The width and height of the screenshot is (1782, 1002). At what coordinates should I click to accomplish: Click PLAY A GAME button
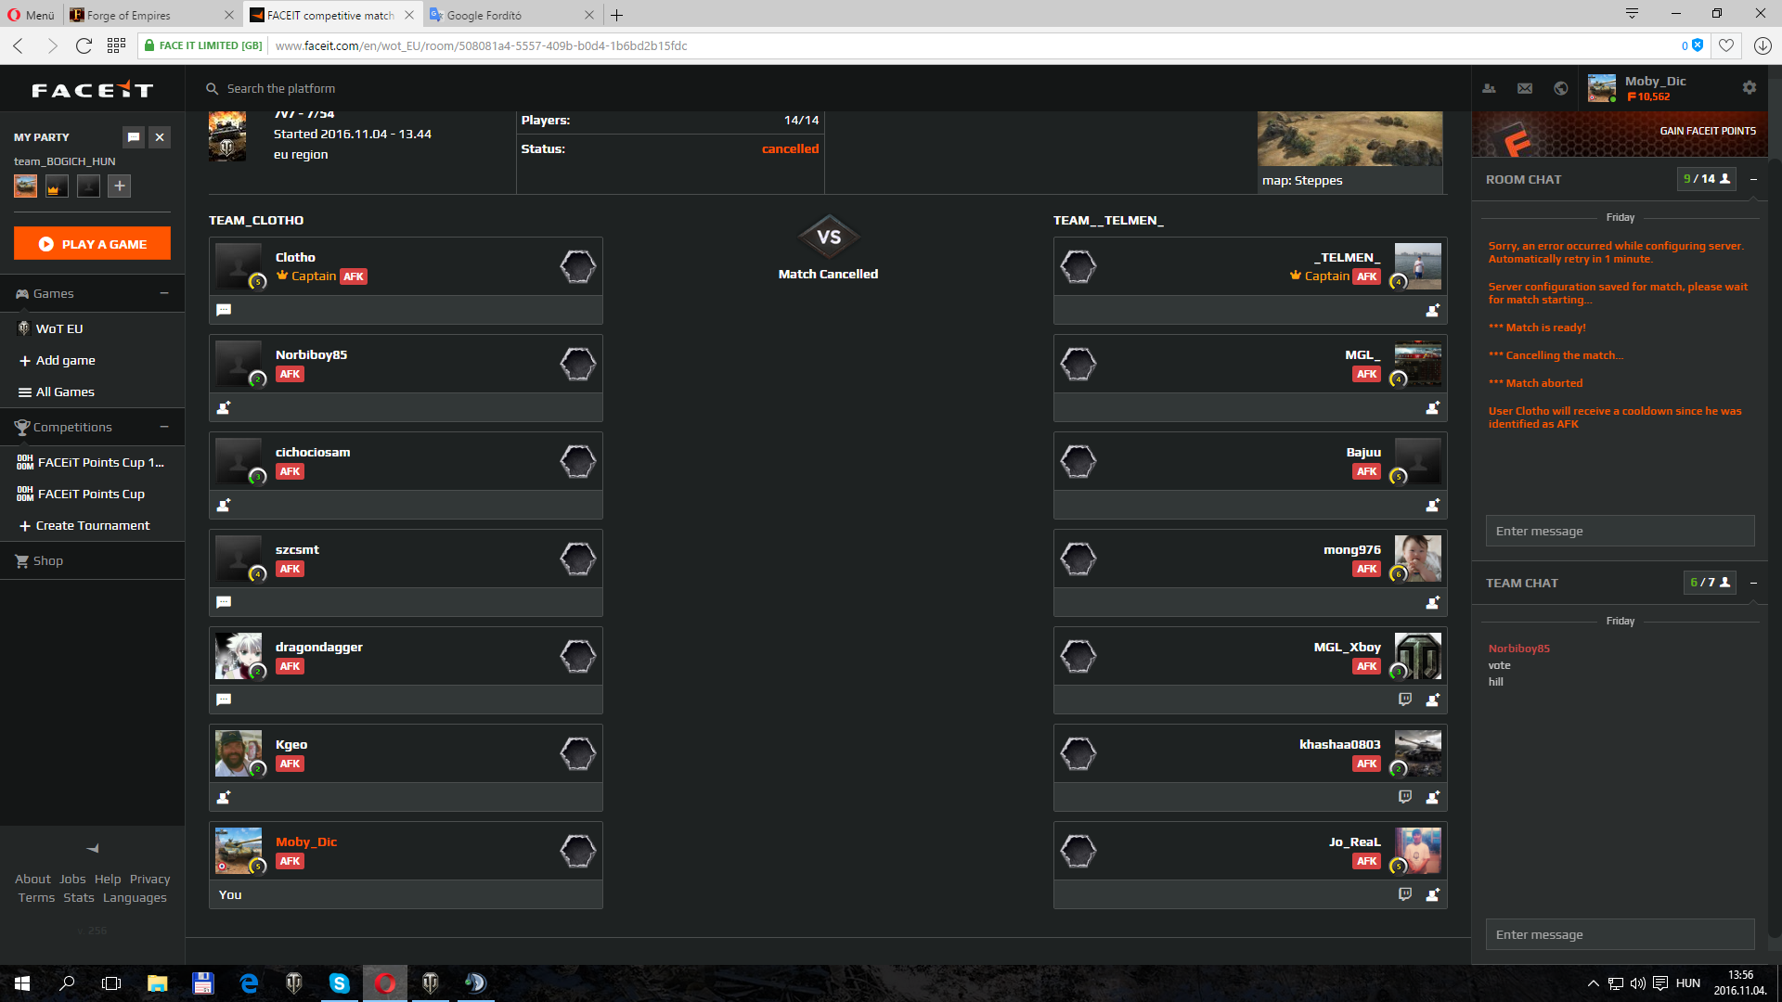pos(92,244)
